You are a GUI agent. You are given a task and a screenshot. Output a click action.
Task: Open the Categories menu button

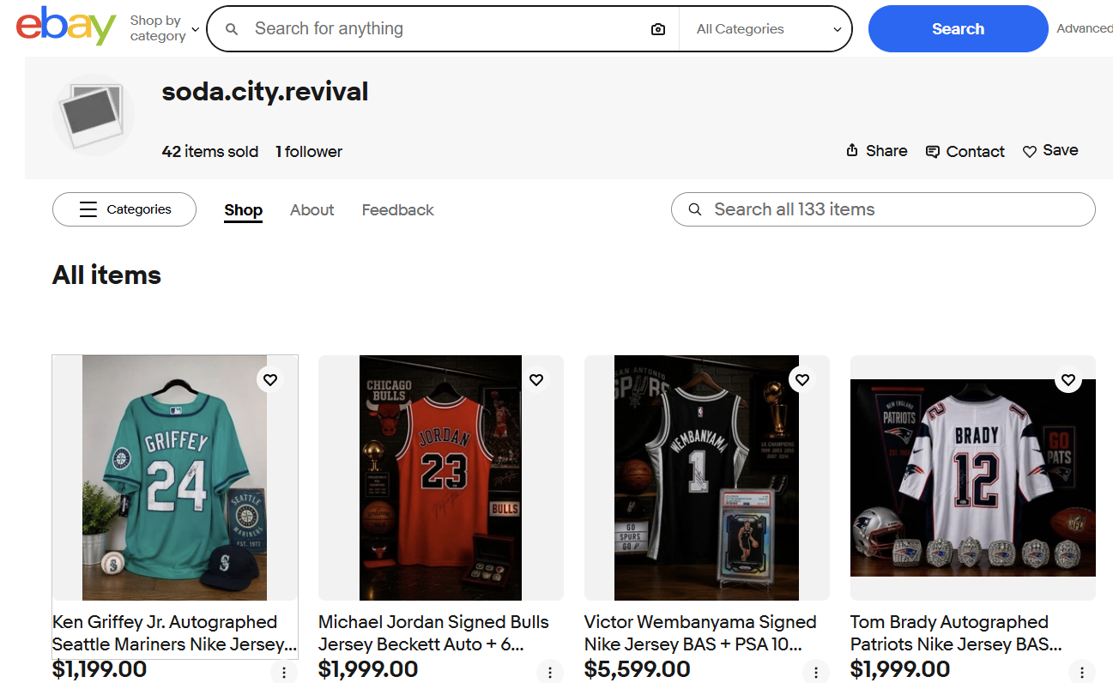[124, 209]
